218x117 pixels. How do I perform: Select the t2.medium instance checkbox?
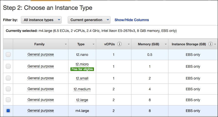(8, 89)
